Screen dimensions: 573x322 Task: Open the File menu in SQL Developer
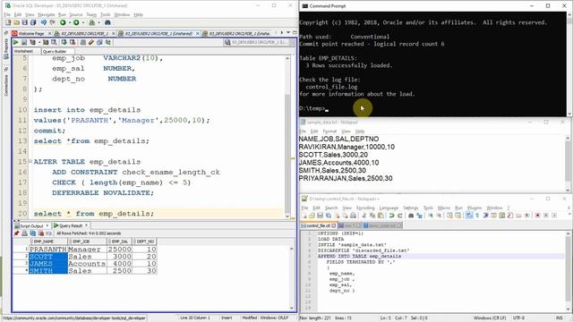7,14
